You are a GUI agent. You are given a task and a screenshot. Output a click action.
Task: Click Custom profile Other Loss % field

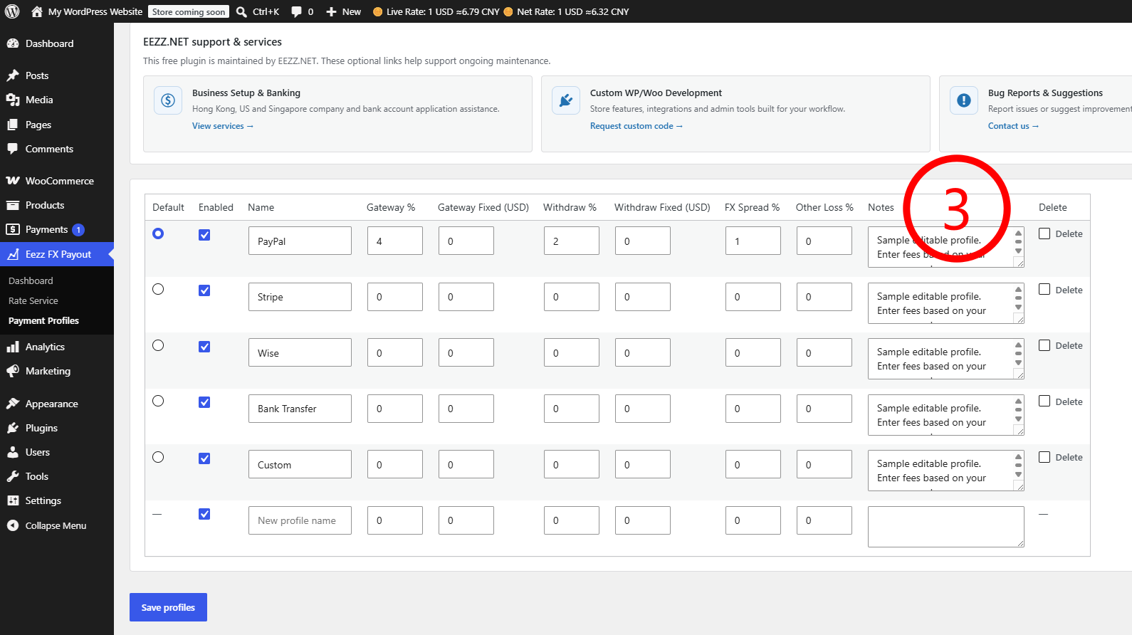[824, 464]
